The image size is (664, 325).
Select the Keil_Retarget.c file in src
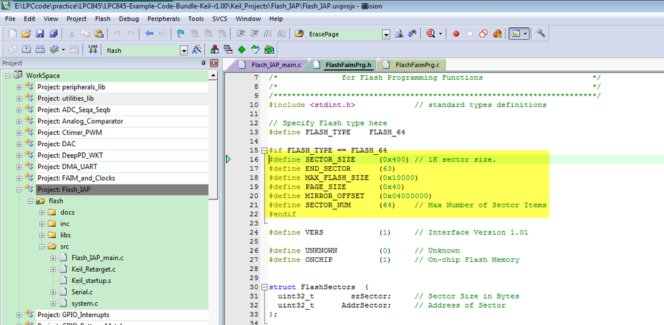[93, 269]
